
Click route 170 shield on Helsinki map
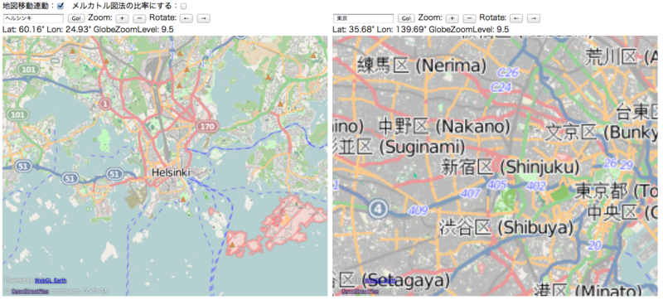[207, 126]
